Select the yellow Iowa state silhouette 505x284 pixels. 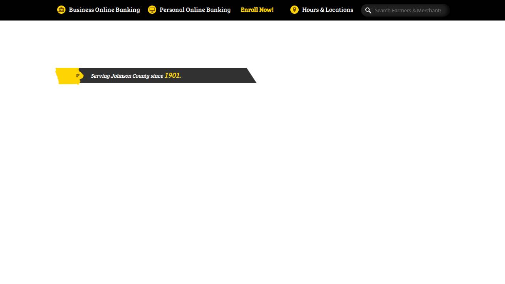pyautogui.click(x=68, y=76)
